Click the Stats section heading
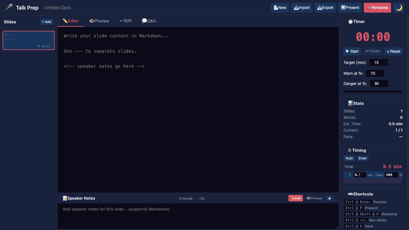The image size is (409, 230). click(x=356, y=103)
